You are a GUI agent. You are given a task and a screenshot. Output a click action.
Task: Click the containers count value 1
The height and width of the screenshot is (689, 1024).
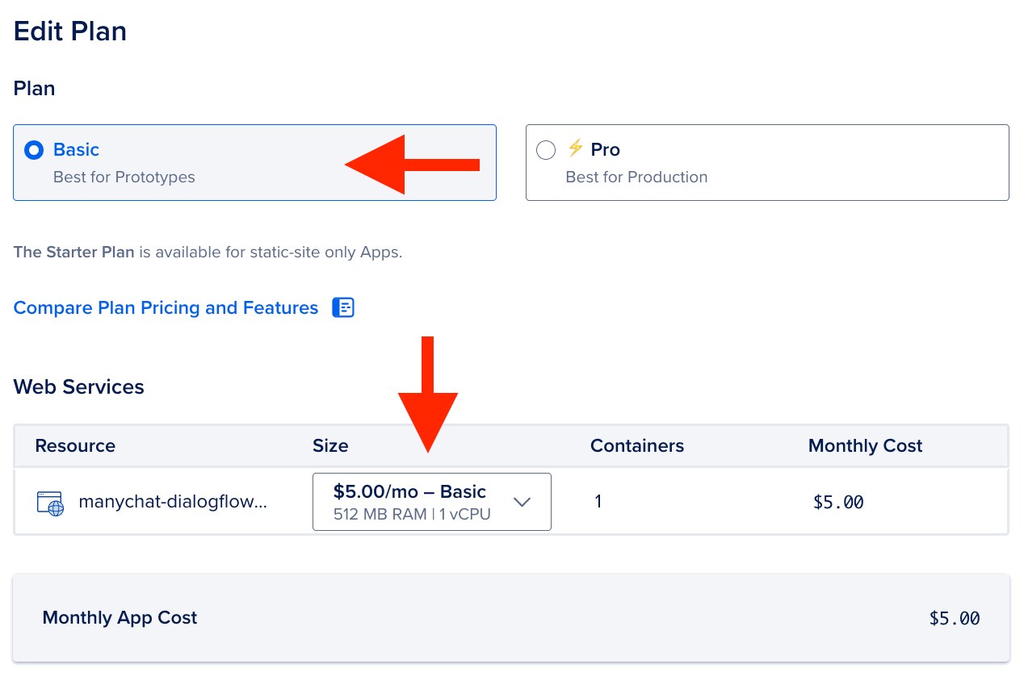(598, 502)
